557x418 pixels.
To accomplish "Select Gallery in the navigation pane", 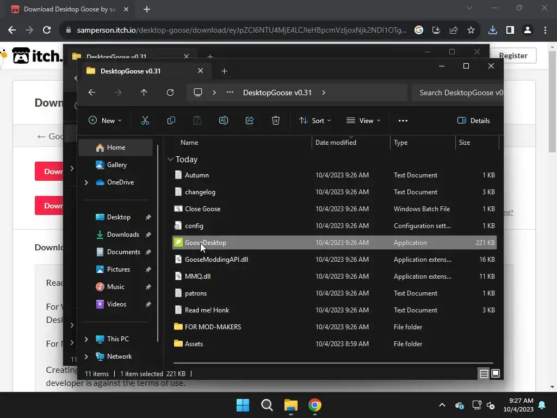I will point(116,165).
